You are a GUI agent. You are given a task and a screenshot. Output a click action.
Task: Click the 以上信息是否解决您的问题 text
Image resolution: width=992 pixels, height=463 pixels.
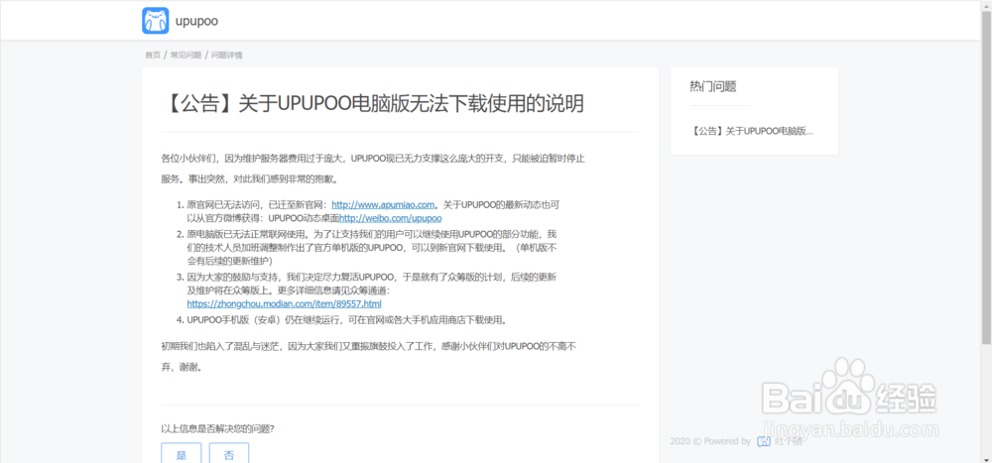(217, 428)
